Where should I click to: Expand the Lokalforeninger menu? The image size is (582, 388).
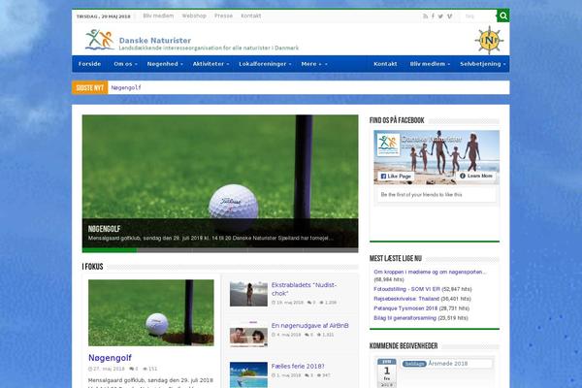[x=265, y=64]
